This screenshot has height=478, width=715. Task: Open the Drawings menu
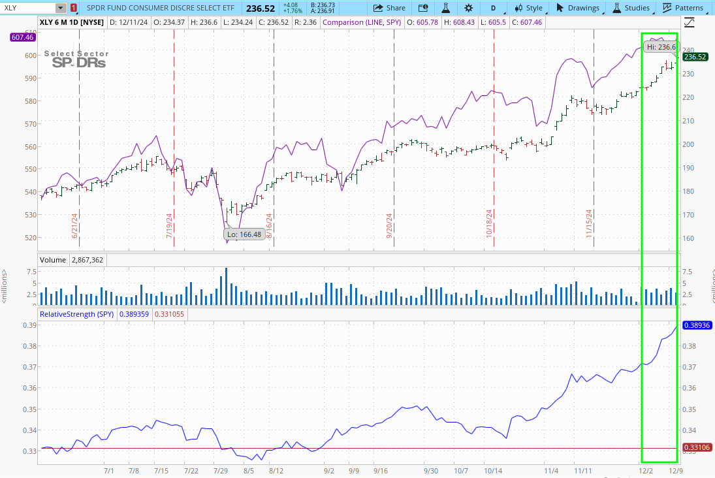point(578,8)
